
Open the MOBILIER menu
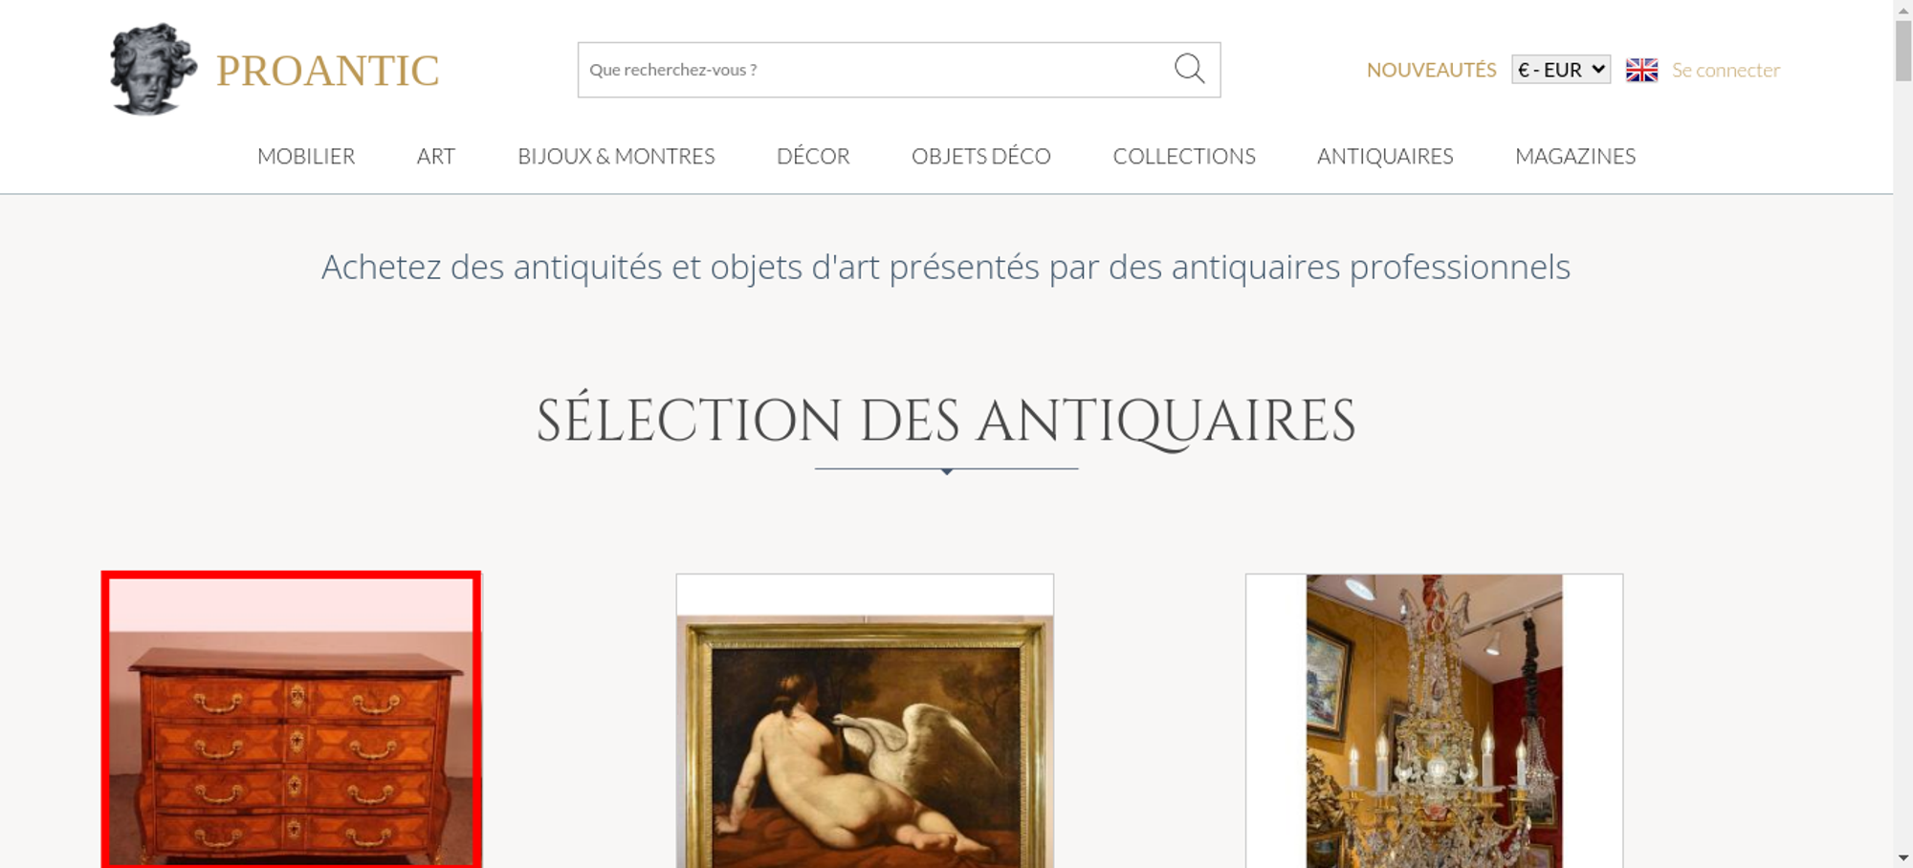coord(306,156)
